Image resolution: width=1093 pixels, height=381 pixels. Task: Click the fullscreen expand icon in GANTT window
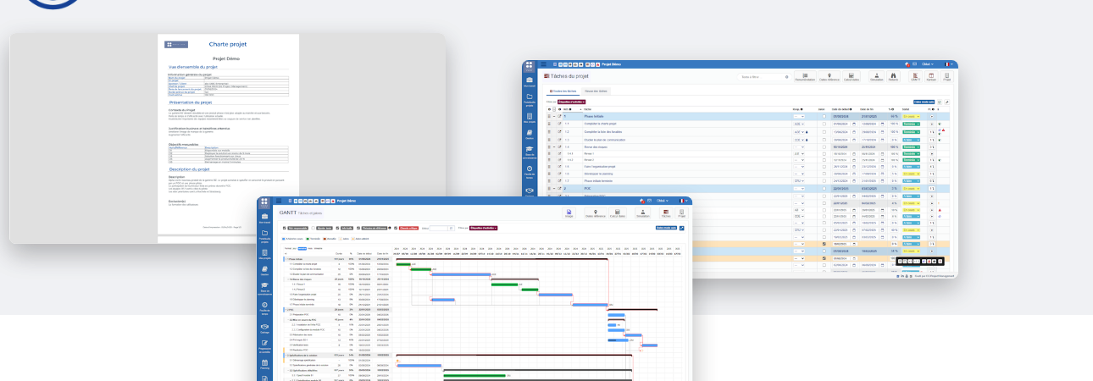coord(682,228)
